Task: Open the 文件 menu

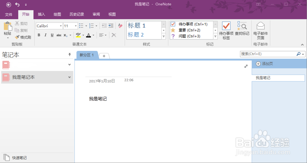Action: pyautogui.click(x=9, y=14)
